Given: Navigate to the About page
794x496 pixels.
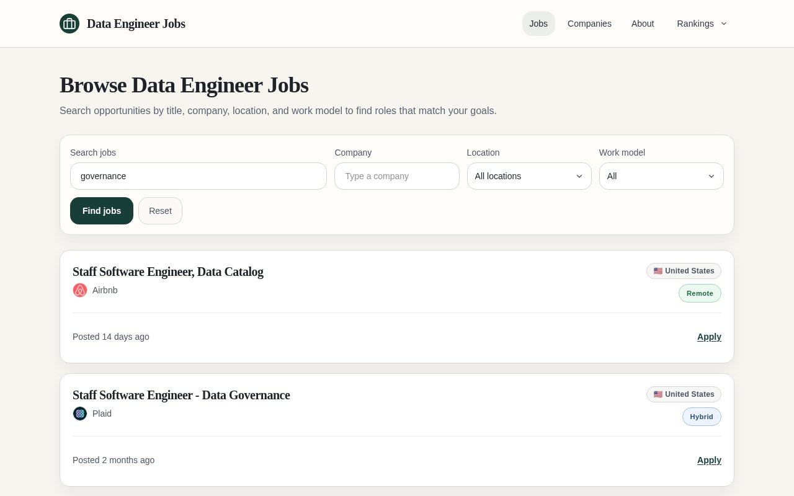Looking at the screenshot, I should click(643, 24).
